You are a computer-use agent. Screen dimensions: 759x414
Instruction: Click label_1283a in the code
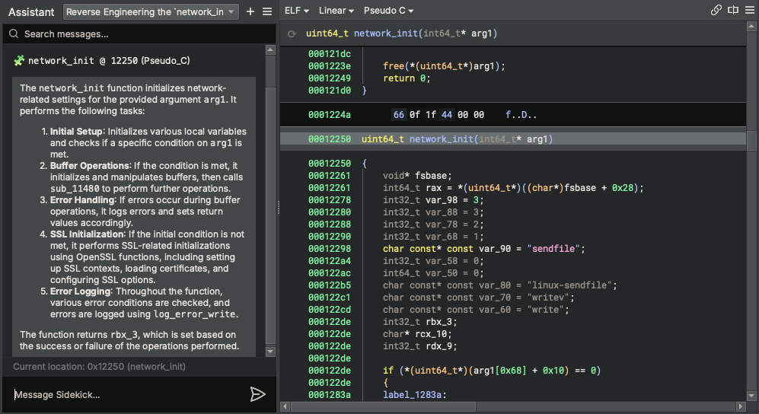coord(412,395)
